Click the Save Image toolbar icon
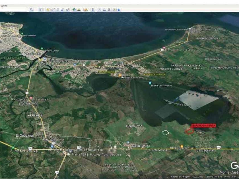The width and height of the screenshot is (239, 179). (x=109, y=10)
